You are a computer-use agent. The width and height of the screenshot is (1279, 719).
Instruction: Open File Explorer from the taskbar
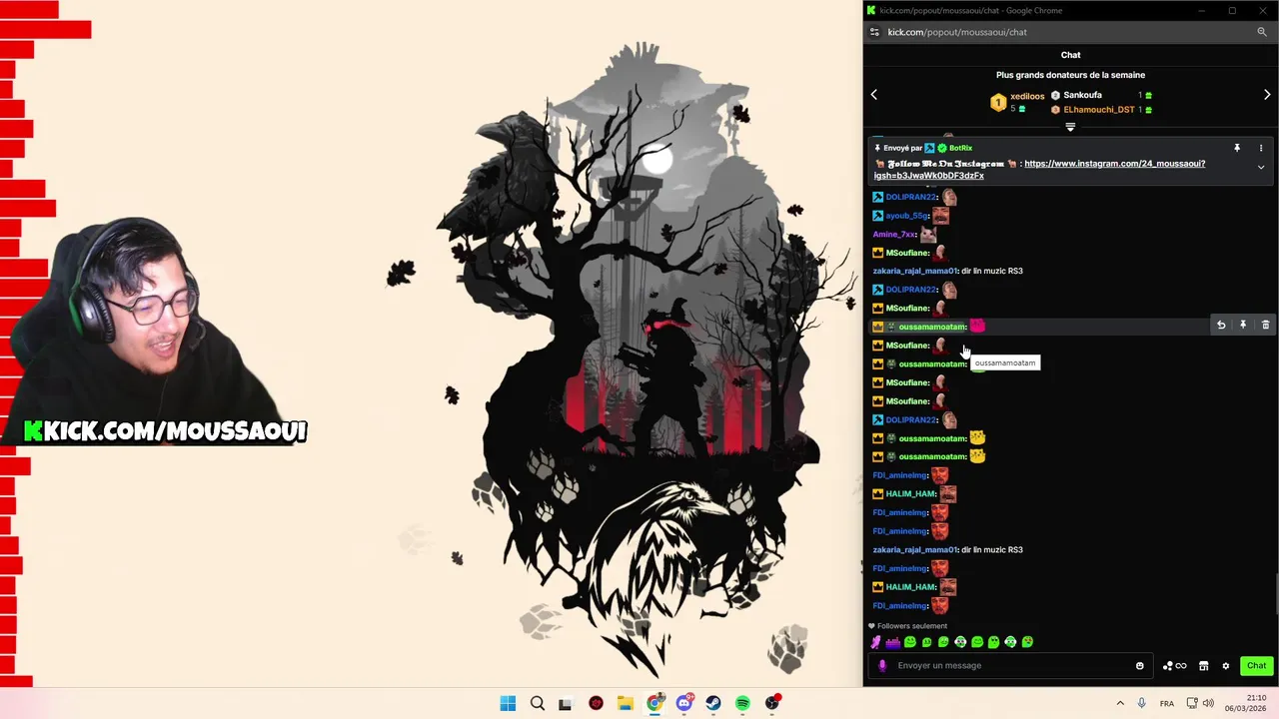(625, 703)
